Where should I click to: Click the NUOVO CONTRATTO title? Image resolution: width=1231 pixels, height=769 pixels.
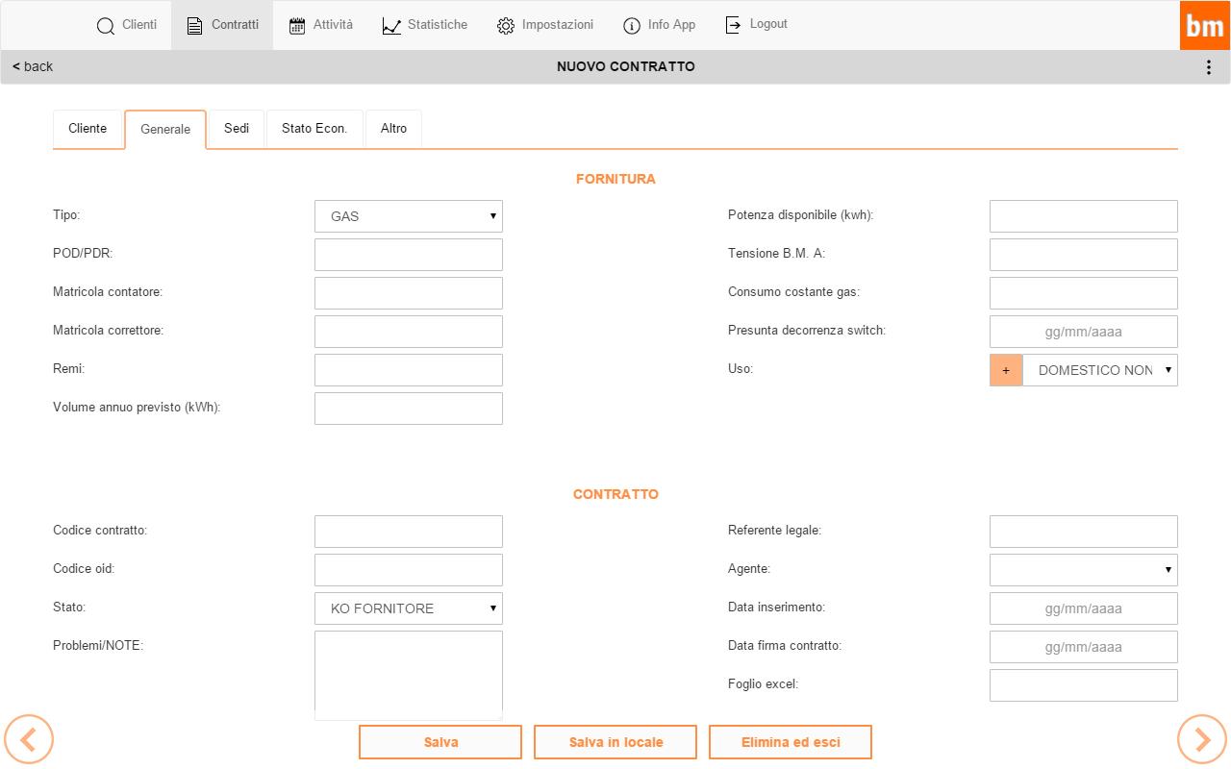click(x=626, y=66)
